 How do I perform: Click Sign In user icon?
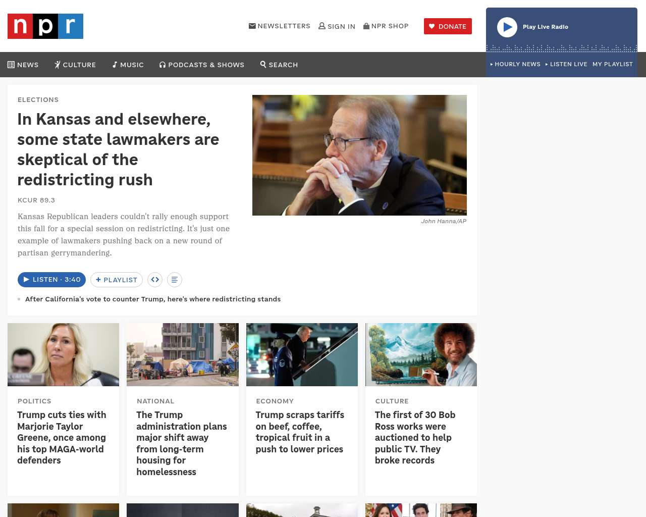[x=337, y=26]
